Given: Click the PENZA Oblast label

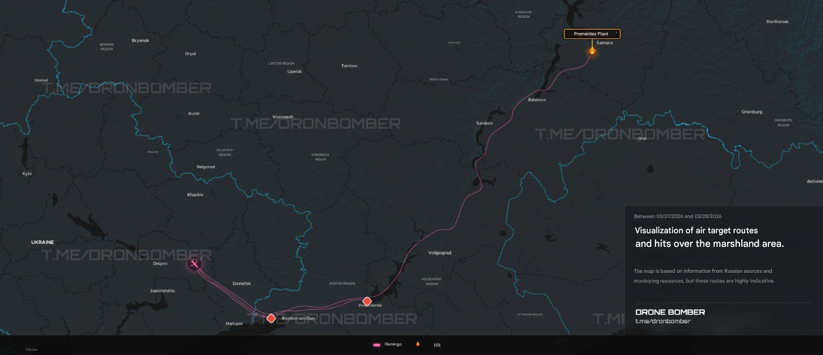Looking at the screenshot, I should (439, 79).
